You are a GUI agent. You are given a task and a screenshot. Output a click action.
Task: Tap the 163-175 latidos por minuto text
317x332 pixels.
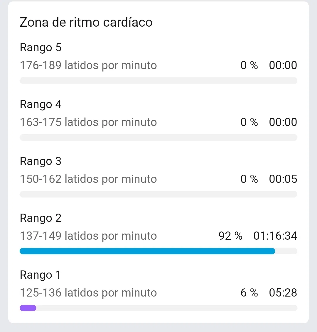[88, 122]
